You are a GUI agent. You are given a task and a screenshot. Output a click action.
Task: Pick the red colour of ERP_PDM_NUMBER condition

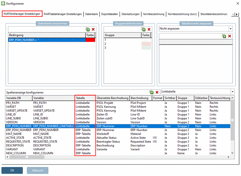click(x=90, y=40)
